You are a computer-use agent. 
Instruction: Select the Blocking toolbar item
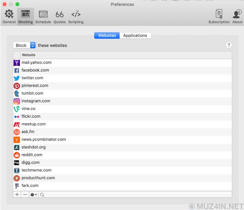click(x=25, y=17)
